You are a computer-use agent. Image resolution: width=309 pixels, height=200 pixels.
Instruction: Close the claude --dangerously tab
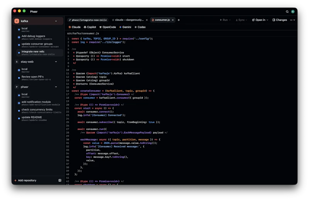[x=147, y=20]
